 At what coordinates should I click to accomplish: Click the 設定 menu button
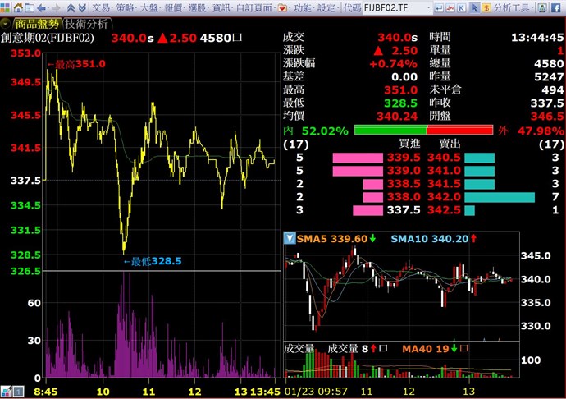[326, 7]
